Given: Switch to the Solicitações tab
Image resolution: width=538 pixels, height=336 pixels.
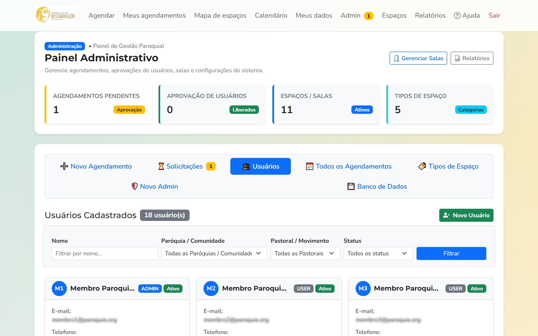Looking at the screenshot, I should tap(187, 166).
